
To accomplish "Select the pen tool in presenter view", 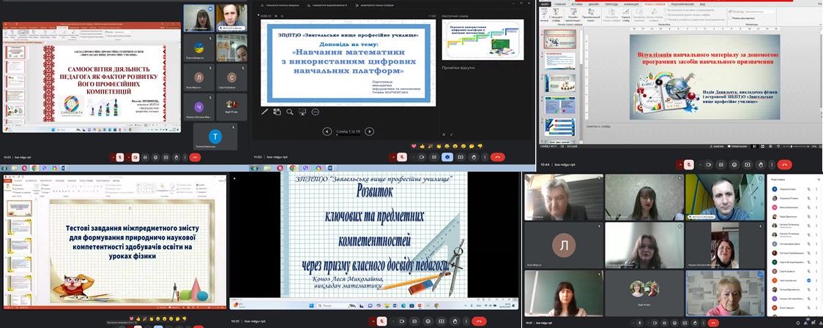I will coord(265,112).
